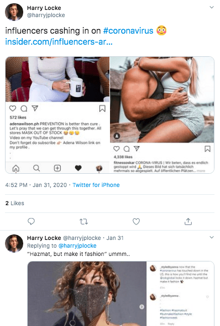Expand the top tweet chevron menu
The image size is (220, 326).
point(212,7)
